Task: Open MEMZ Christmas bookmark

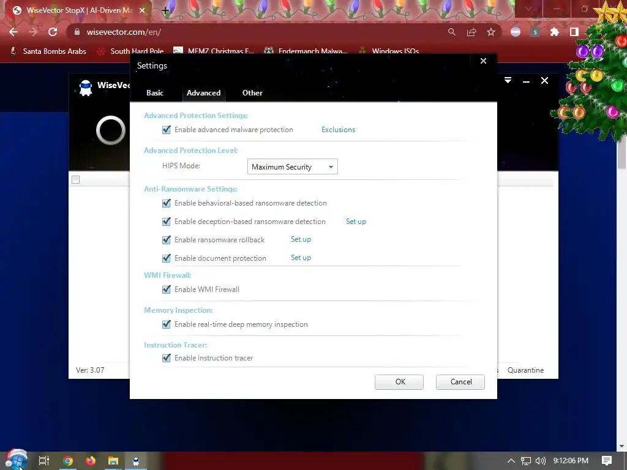Action: pos(214,51)
